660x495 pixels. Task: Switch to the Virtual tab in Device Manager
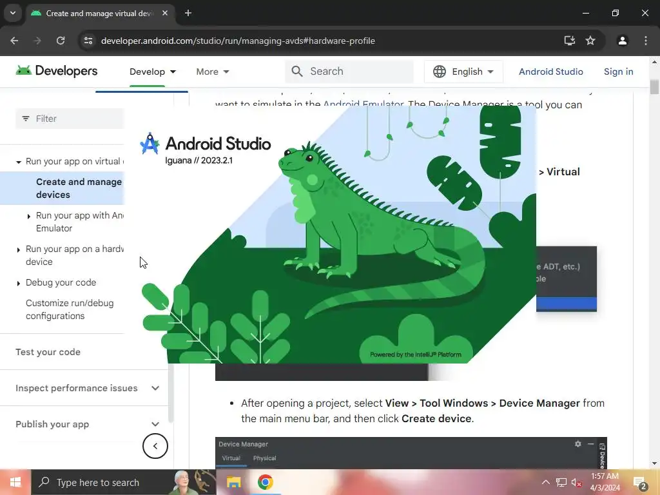coord(231,458)
